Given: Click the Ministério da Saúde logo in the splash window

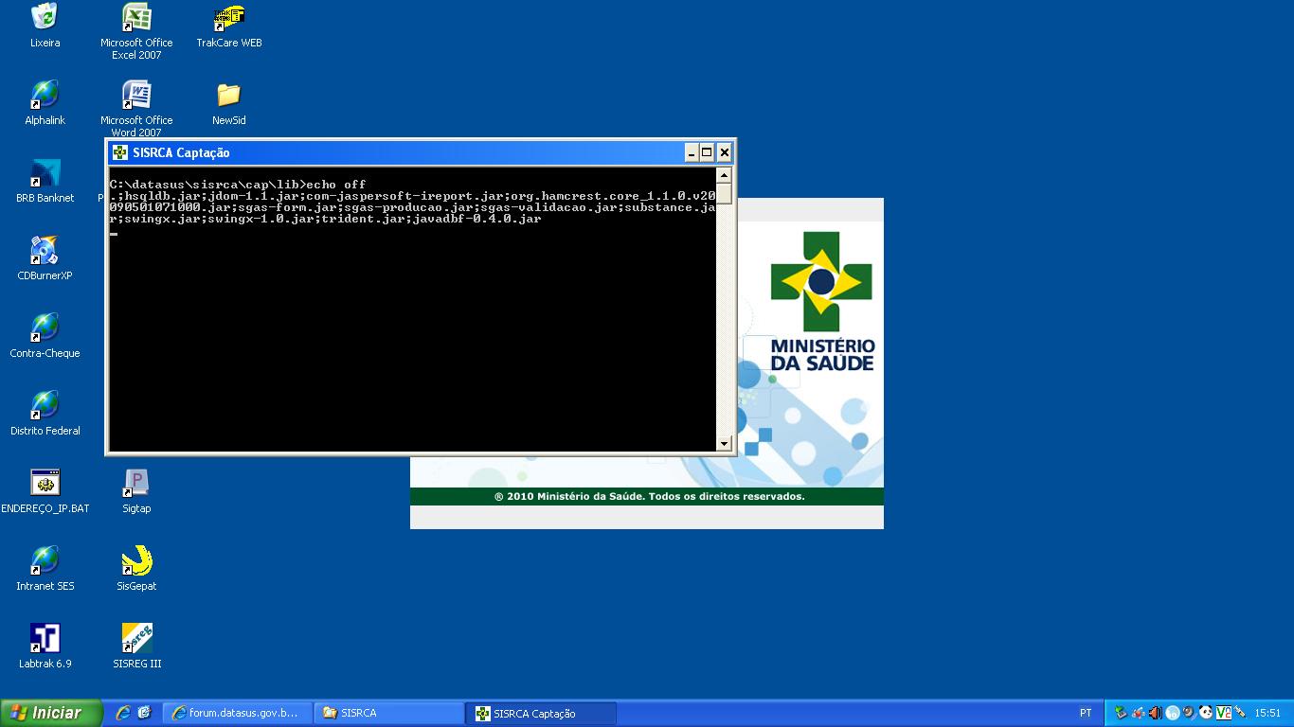Looking at the screenshot, I should coord(821,301).
